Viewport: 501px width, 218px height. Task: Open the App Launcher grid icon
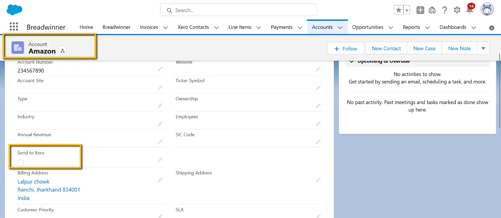(x=14, y=27)
